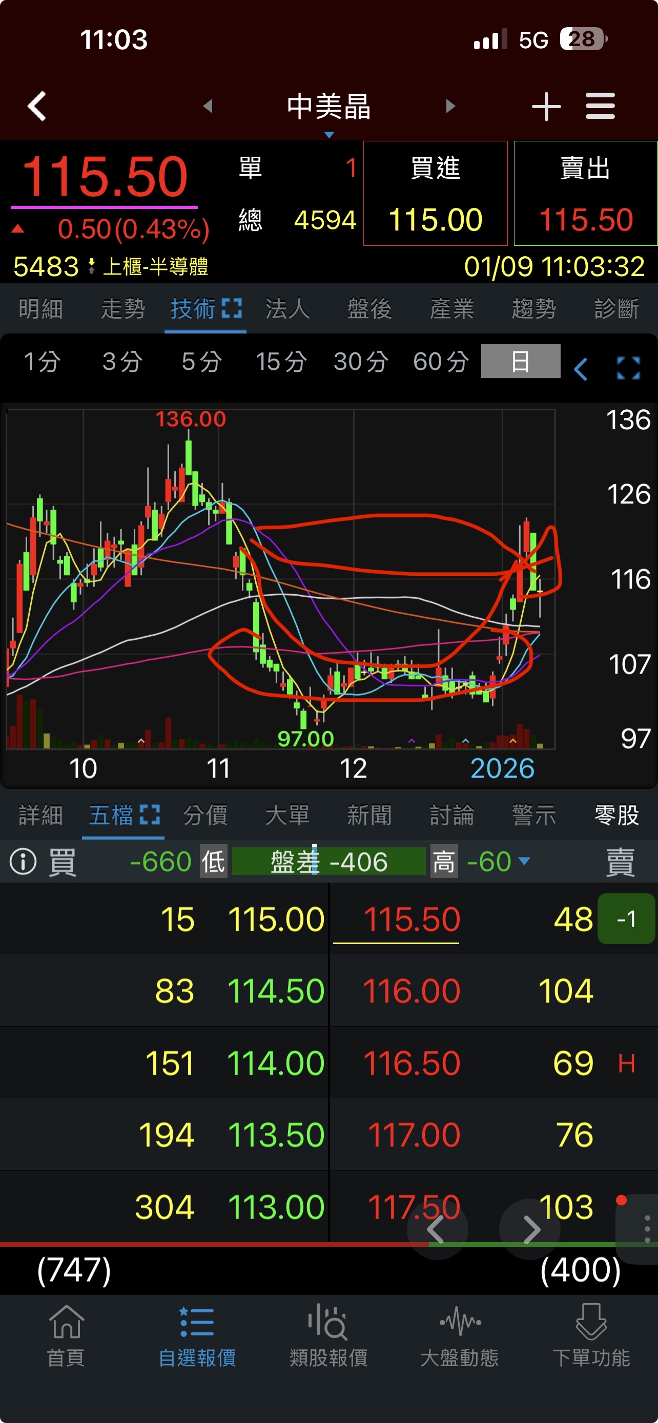Open the 走勢 tab
Viewport: 658px width, 1423px height.
click(x=123, y=308)
